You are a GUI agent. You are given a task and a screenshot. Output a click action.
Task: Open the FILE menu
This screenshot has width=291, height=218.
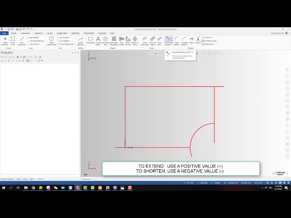click(4, 33)
